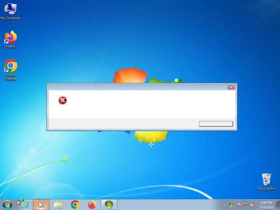Switch to the Windows flag taskbar app
Viewport: 280px width, 210px height.
(109, 205)
